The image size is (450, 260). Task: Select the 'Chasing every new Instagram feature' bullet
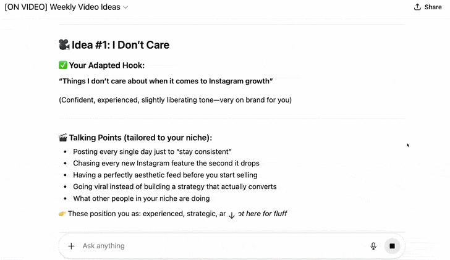coord(166,163)
